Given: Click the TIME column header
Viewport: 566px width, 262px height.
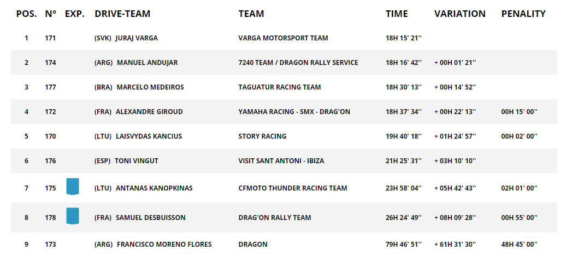Looking at the screenshot, I should (x=397, y=14).
